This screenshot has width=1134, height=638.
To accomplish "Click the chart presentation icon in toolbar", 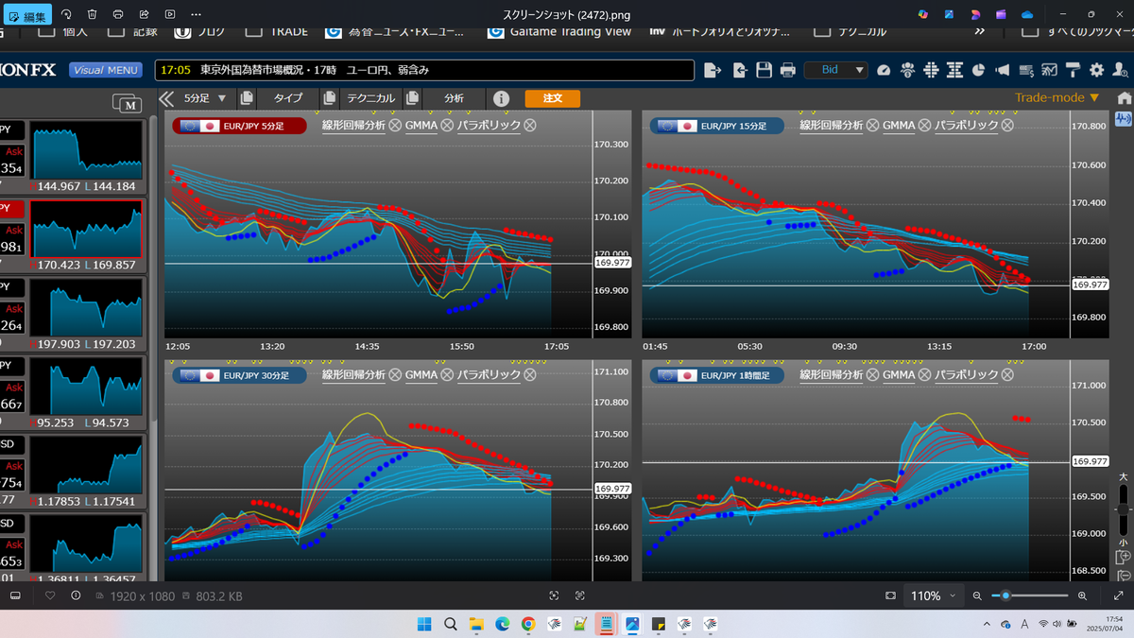I will pyautogui.click(x=1049, y=70).
